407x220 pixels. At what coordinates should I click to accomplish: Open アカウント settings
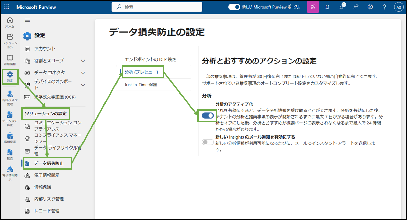click(x=45, y=48)
